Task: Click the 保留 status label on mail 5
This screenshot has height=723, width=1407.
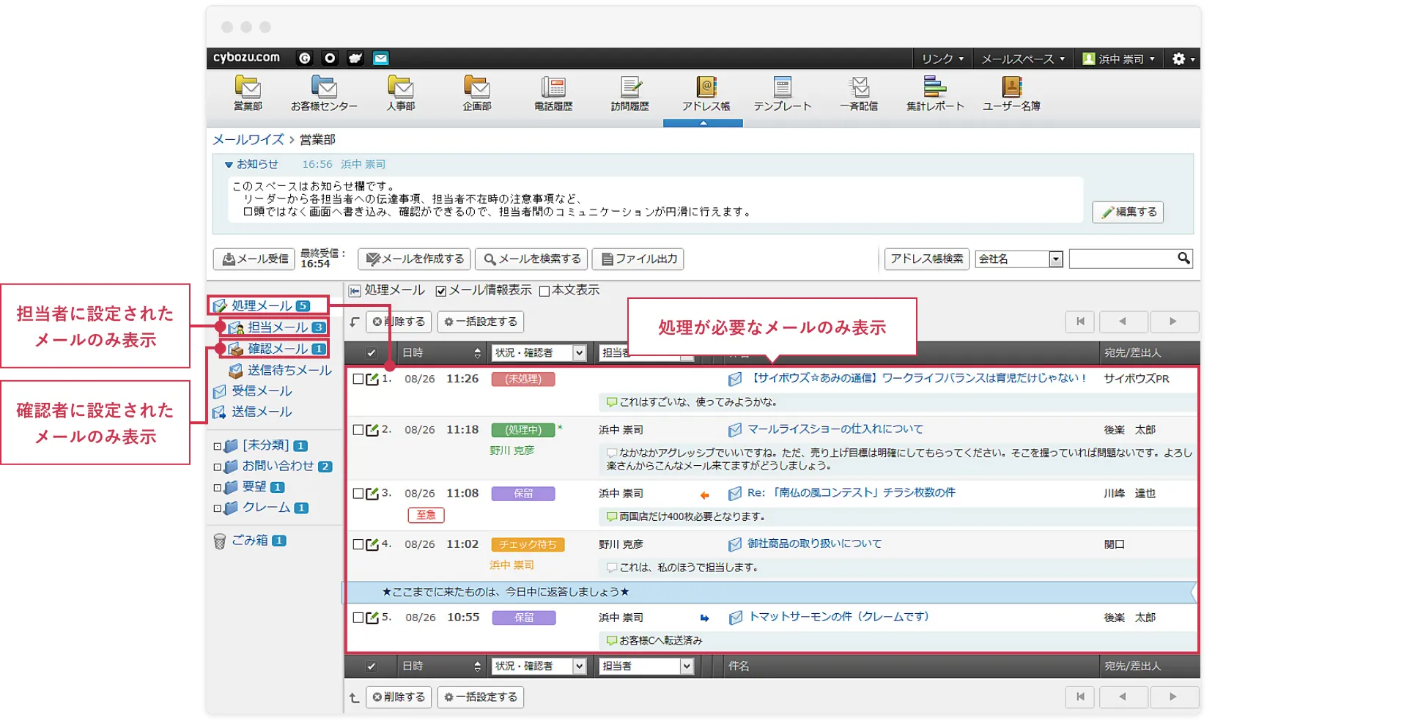Action: 523,618
